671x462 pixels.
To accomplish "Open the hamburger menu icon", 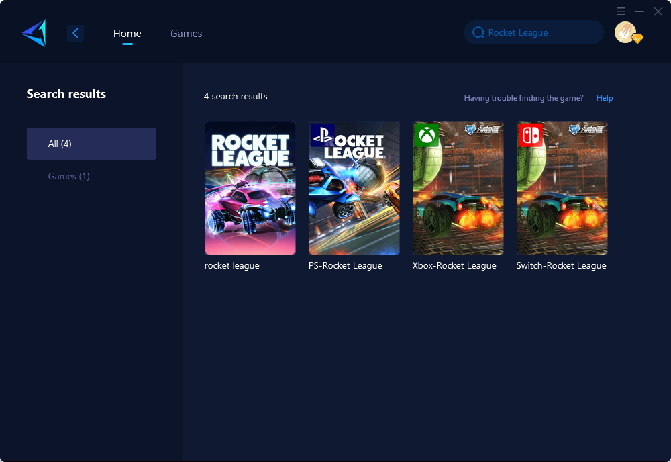I will 621,11.
